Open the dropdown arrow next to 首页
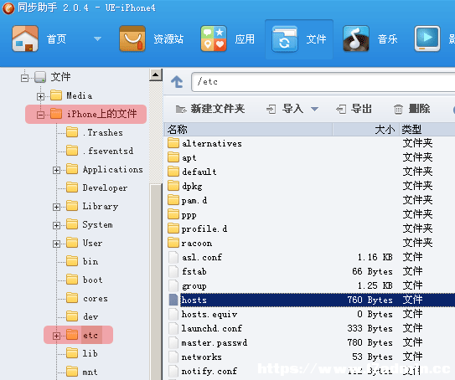This screenshot has width=455, height=380. point(97,39)
